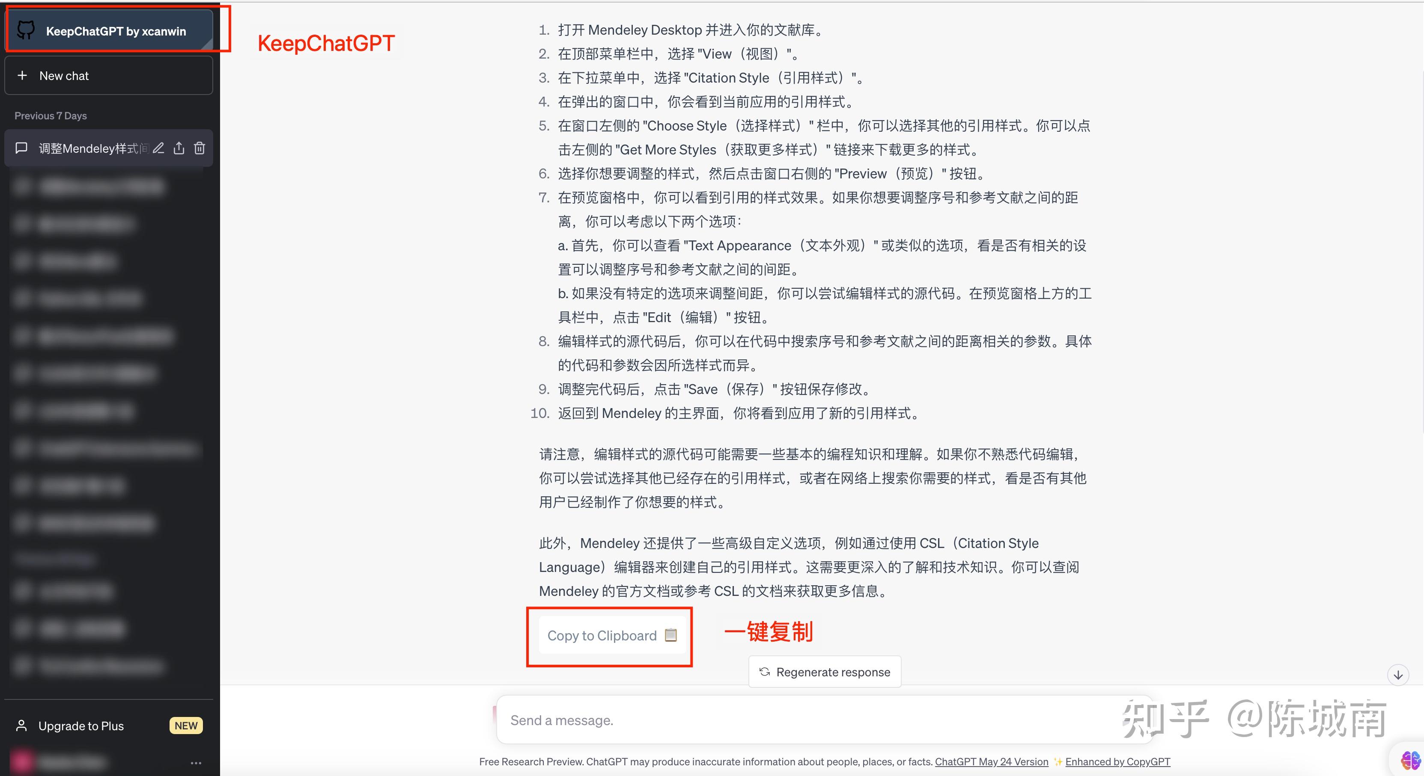Click step 1 text 打开 Mendeley Desktop
The image size is (1424, 776).
click(691, 30)
